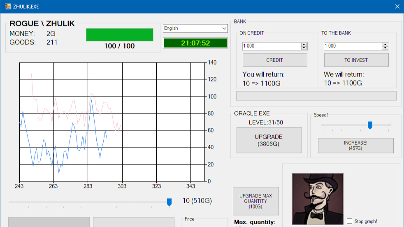
Task: Click the green 100 / 100 progress bar
Action: [119, 35]
